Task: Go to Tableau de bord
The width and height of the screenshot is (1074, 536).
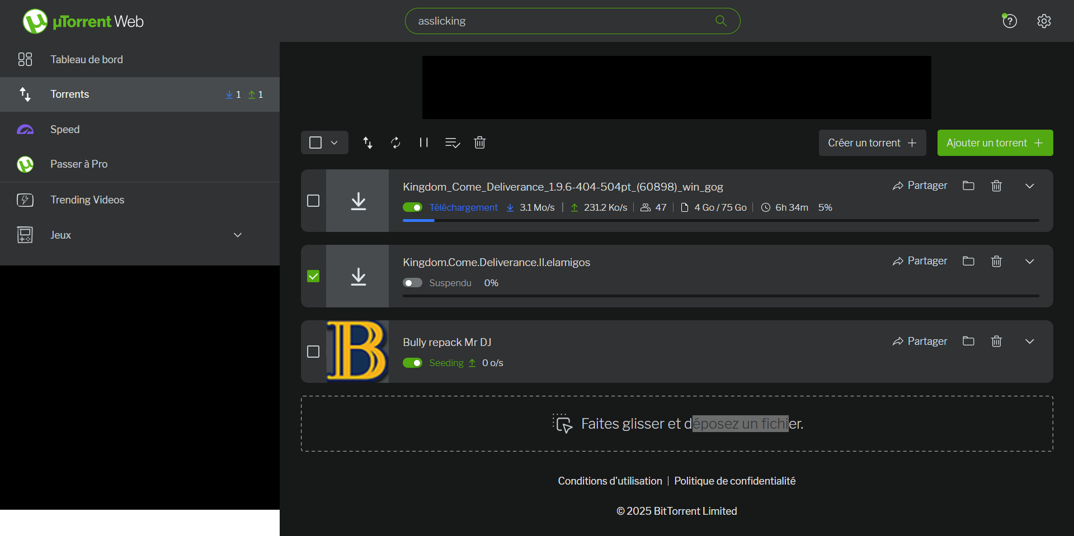Action: pos(86,59)
